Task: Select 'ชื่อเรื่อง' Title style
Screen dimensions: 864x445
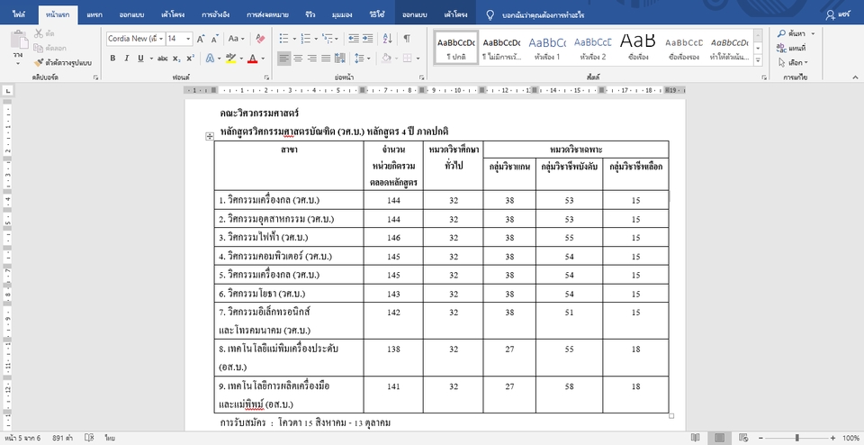Action: [x=638, y=48]
